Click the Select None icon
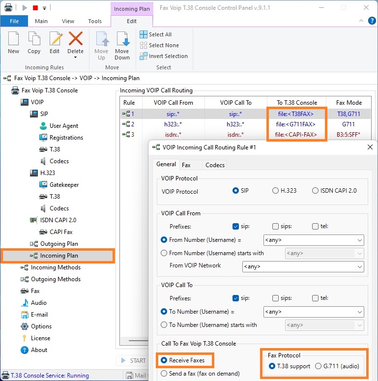Image resolution: width=378 pixels, height=381 pixels. click(x=144, y=45)
